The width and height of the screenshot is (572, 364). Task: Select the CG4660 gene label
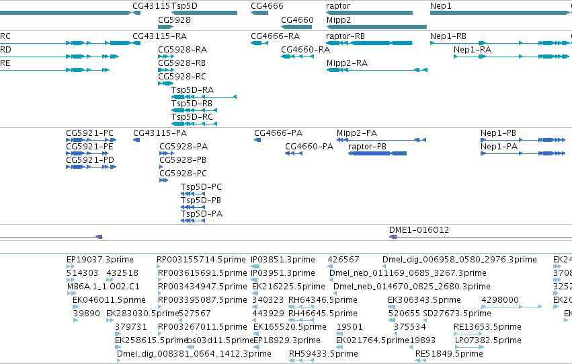click(297, 20)
